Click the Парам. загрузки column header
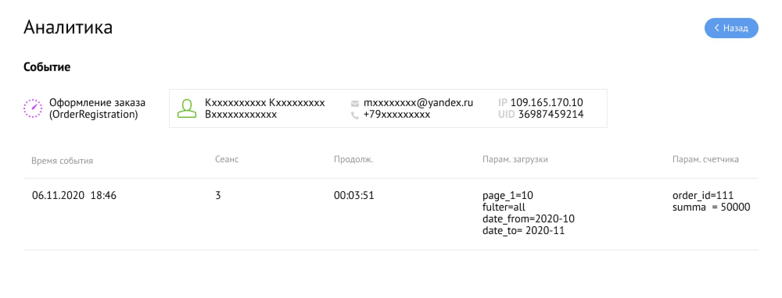The width and height of the screenshot is (782, 298). click(515, 159)
